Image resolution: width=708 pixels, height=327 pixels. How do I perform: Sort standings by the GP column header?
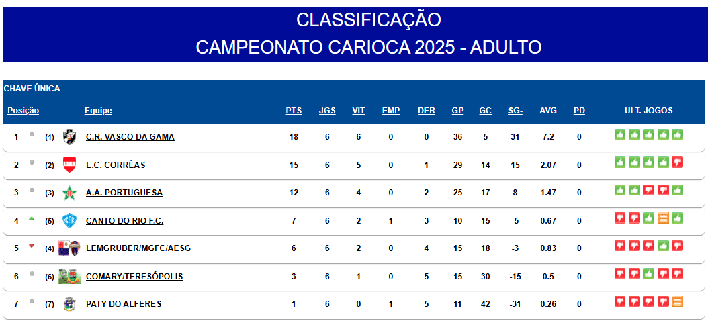point(457,111)
